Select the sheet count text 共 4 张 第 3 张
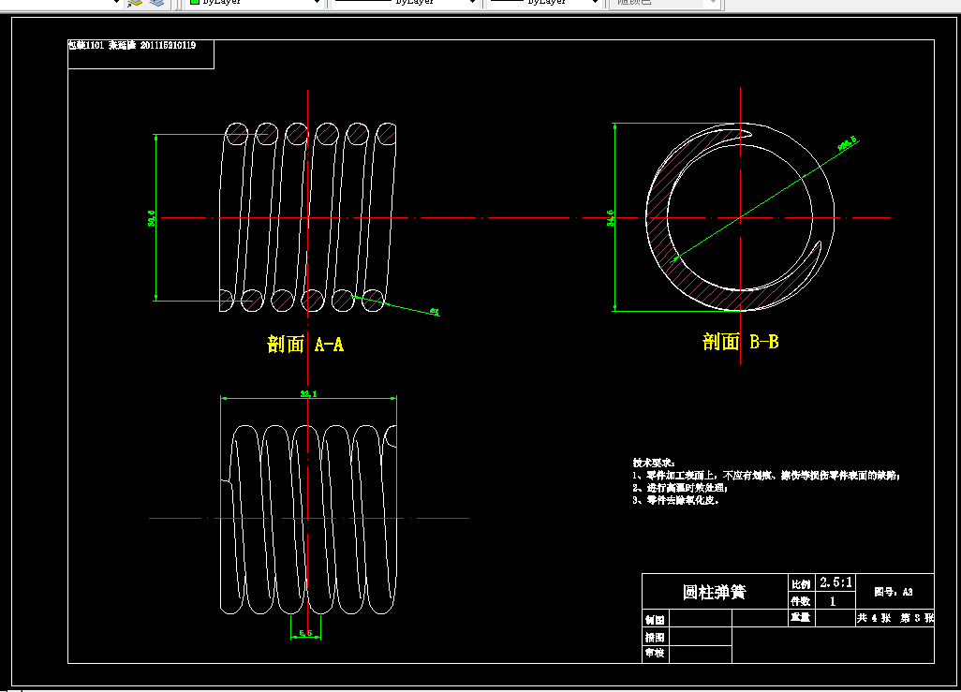Viewport: 961px width, 692px height. pos(894,618)
